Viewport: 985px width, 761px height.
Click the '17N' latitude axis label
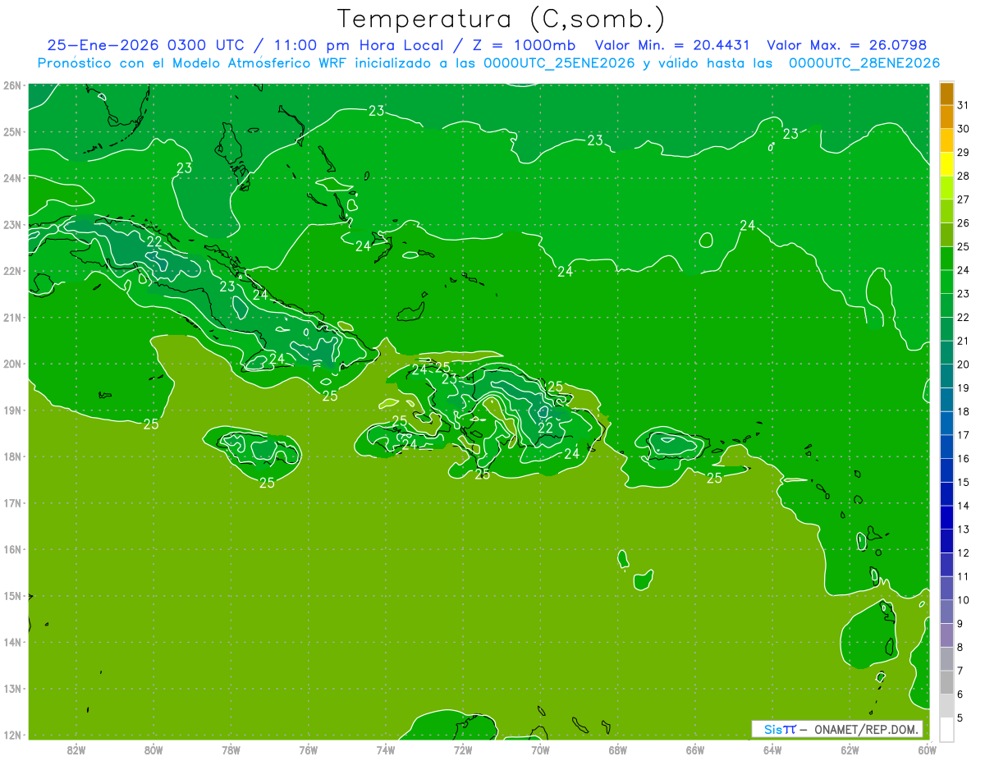click(x=12, y=502)
